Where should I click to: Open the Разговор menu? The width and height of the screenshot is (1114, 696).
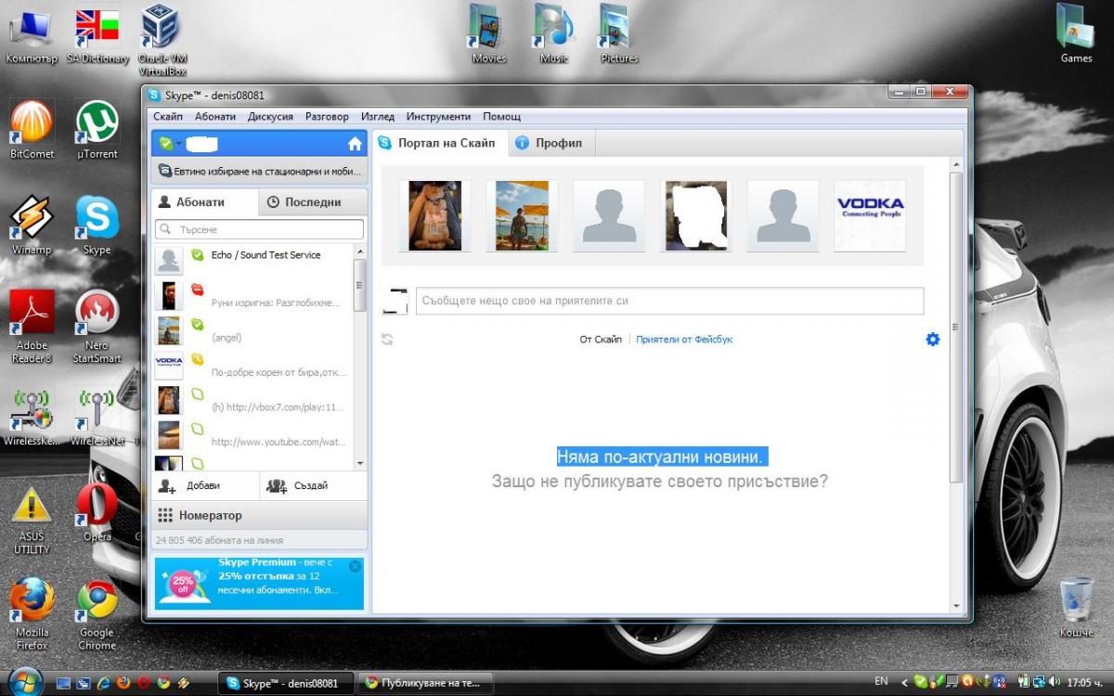(327, 117)
